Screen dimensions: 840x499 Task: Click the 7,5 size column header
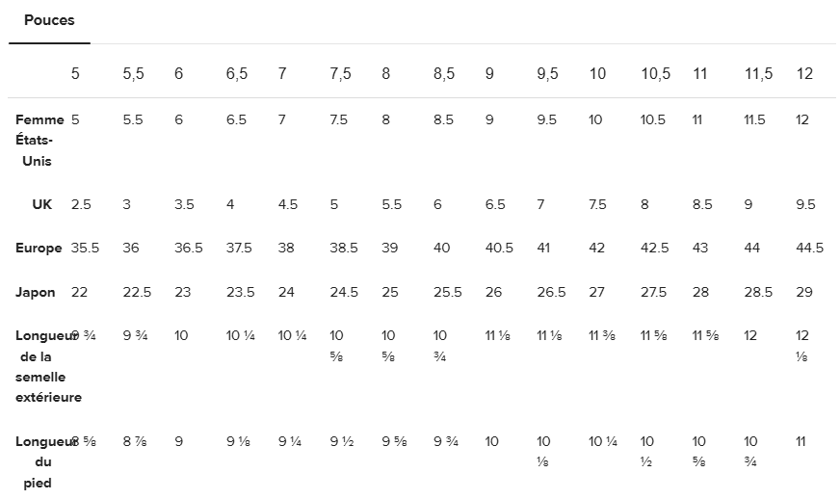tap(341, 73)
